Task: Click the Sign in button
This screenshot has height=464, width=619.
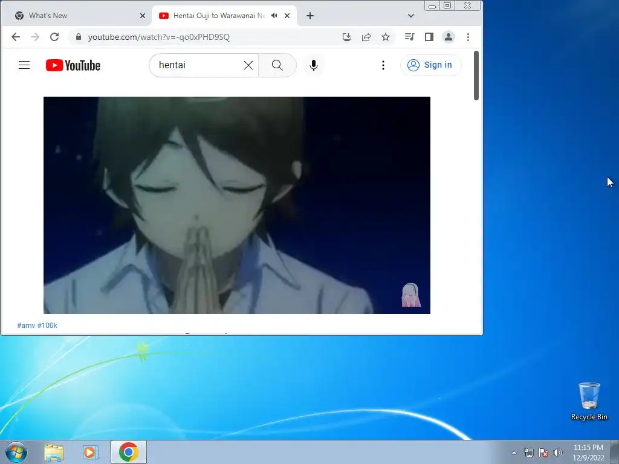Action: [x=430, y=65]
